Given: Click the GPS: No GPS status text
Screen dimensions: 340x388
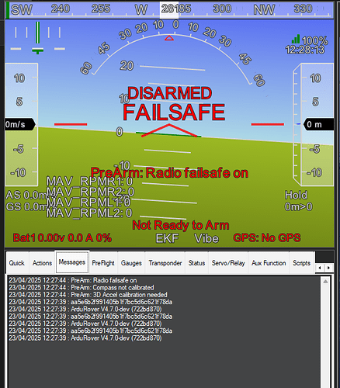Looking at the screenshot, I should click(x=267, y=237).
